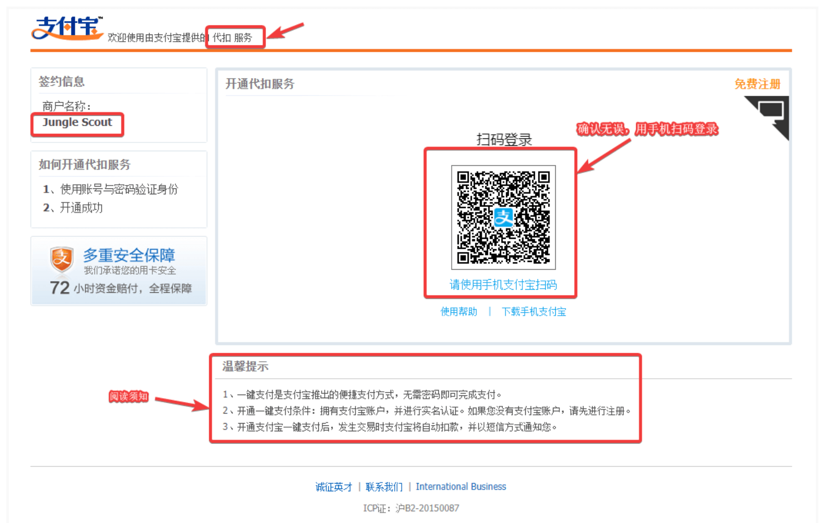Click the 请使用手机支付宝扫码 prompt text
The height and width of the screenshot is (523, 824).
tap(503, 285)
